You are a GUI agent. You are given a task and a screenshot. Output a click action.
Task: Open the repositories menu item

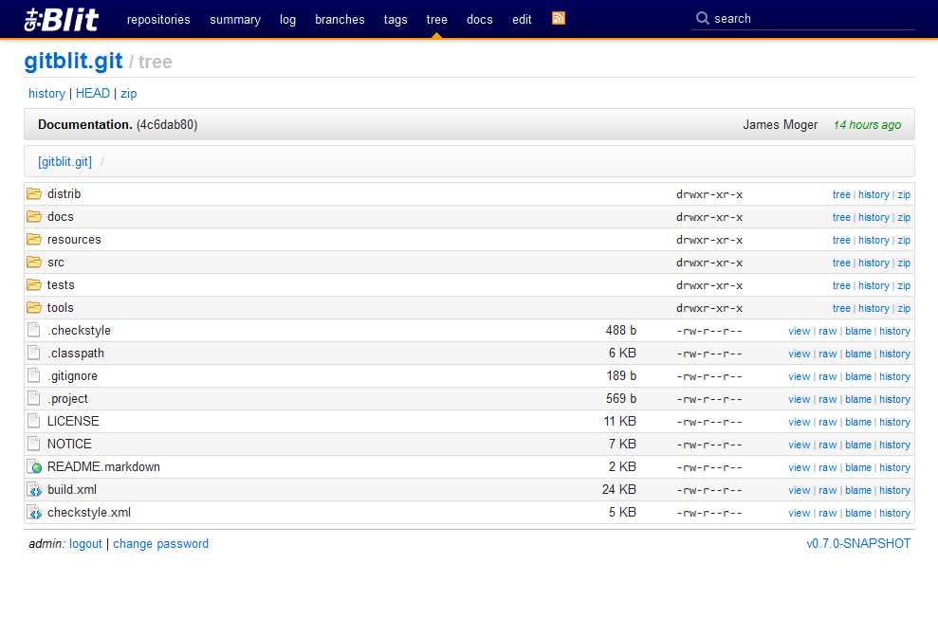pos(158,19)
